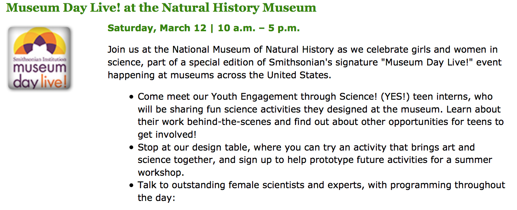This screenshot has height=210, width=517.
Task: Click "Smithsonian Institution" text in the logo
Action: 40,59
